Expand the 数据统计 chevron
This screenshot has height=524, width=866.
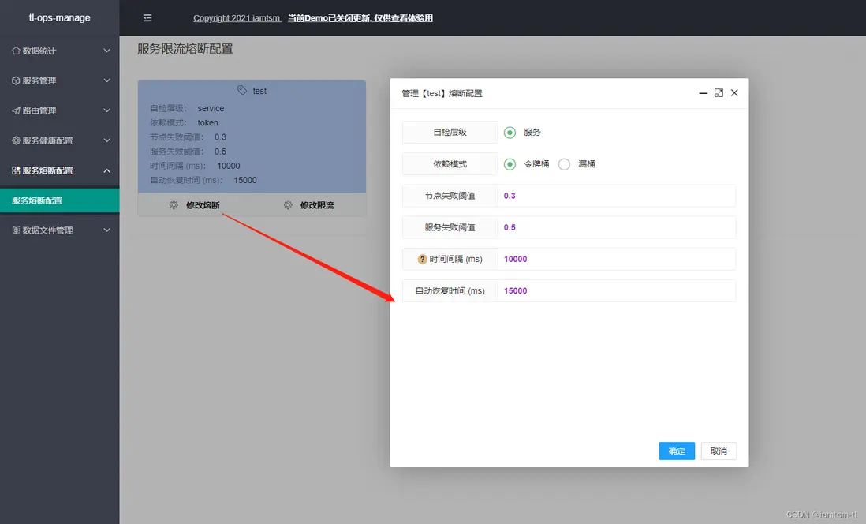[x=107, y=51]
